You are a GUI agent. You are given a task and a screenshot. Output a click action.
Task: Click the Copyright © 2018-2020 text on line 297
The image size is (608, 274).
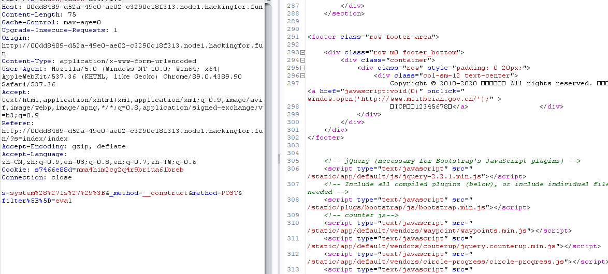[433, 83]
